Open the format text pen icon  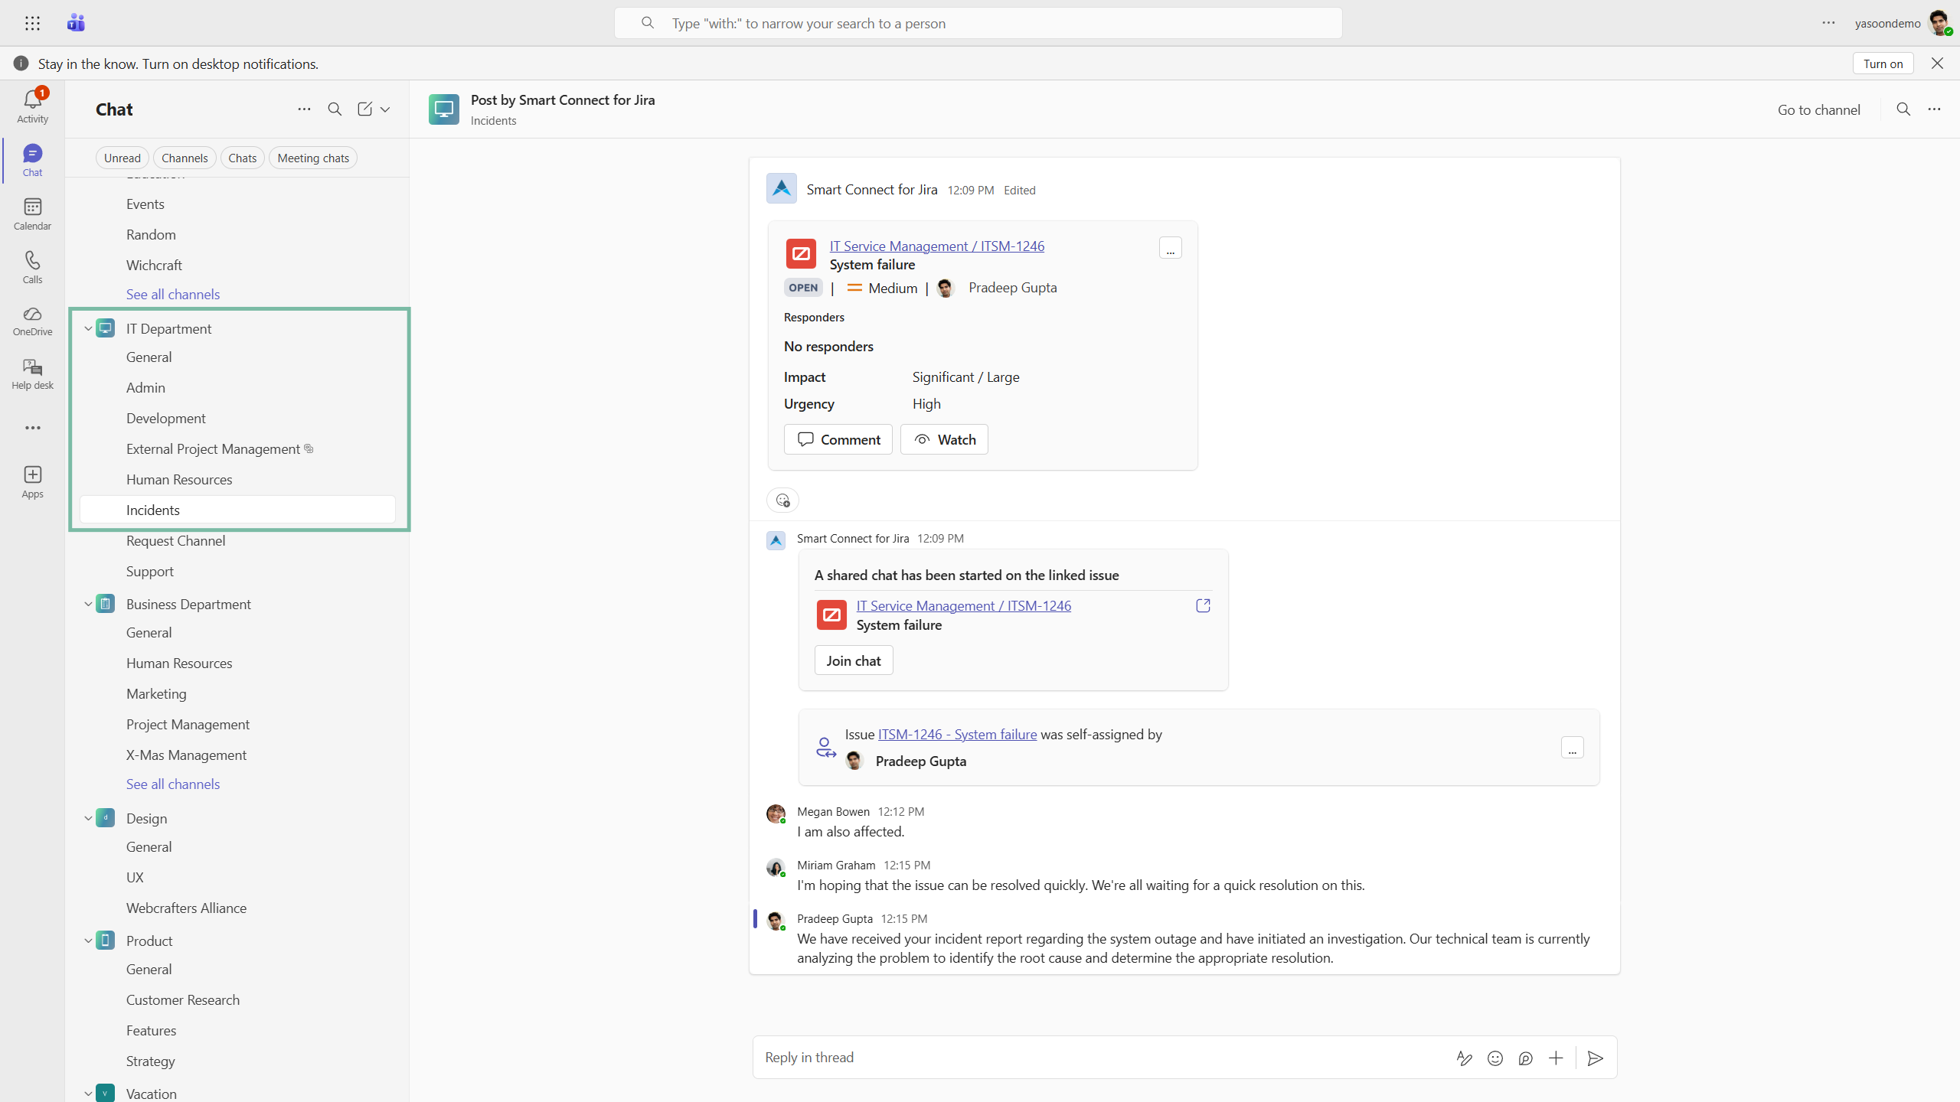click(x=1464, y=1058)
